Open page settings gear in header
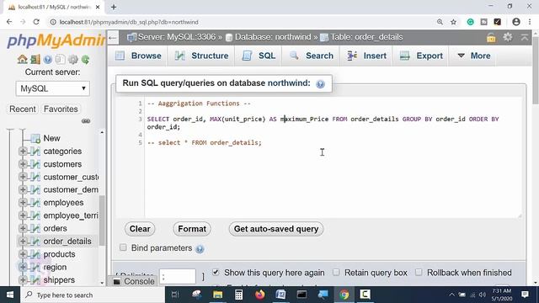 pos(508,37)
